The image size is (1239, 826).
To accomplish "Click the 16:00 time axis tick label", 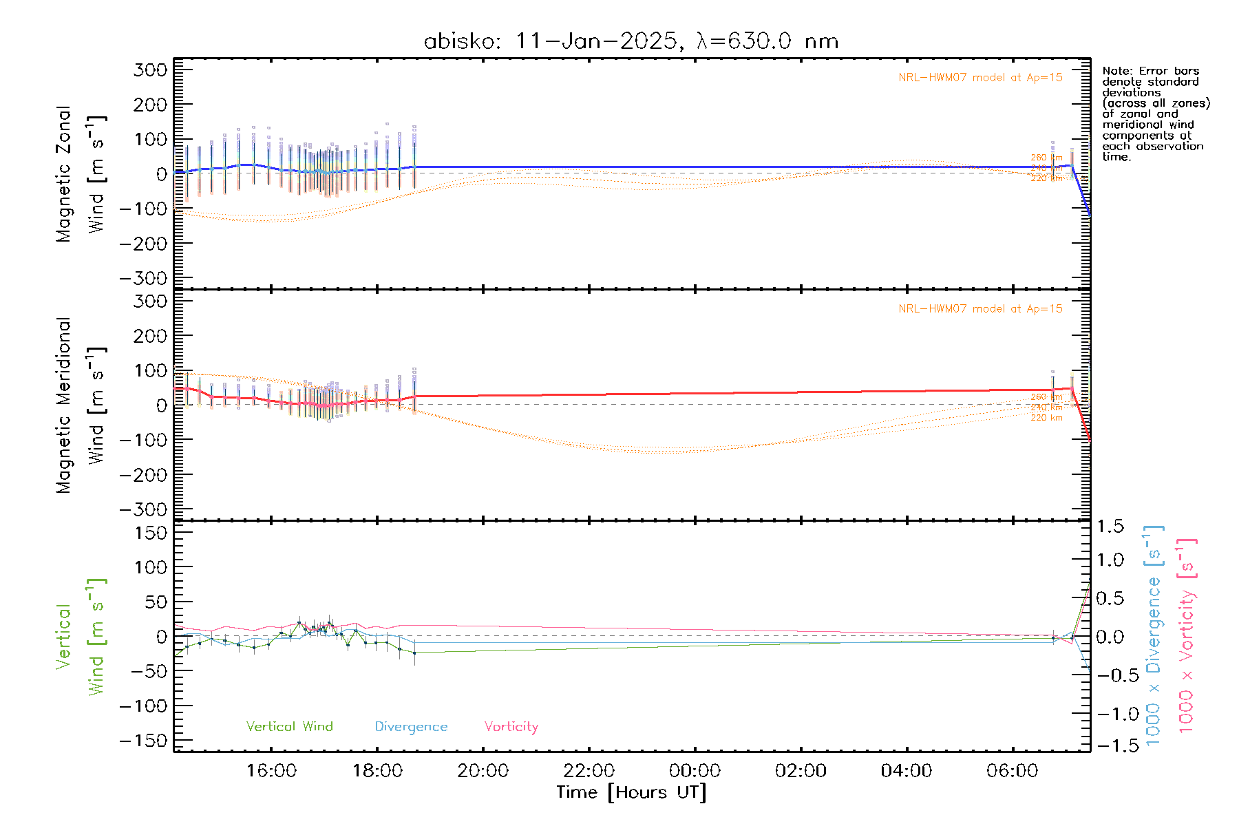I will (x=271, y=771).
